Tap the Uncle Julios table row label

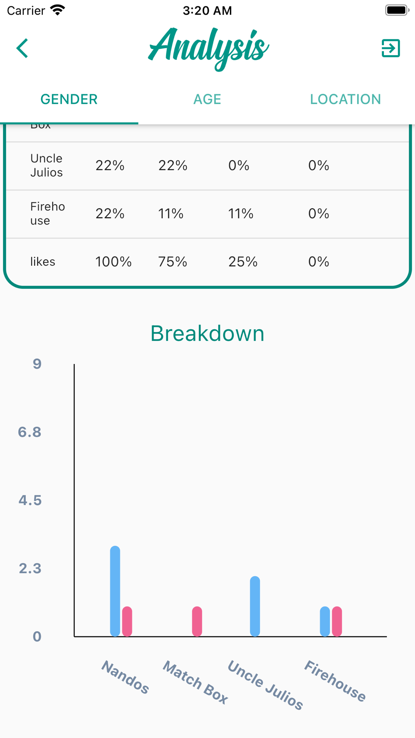pyautogui.click(x=46, y=165)
